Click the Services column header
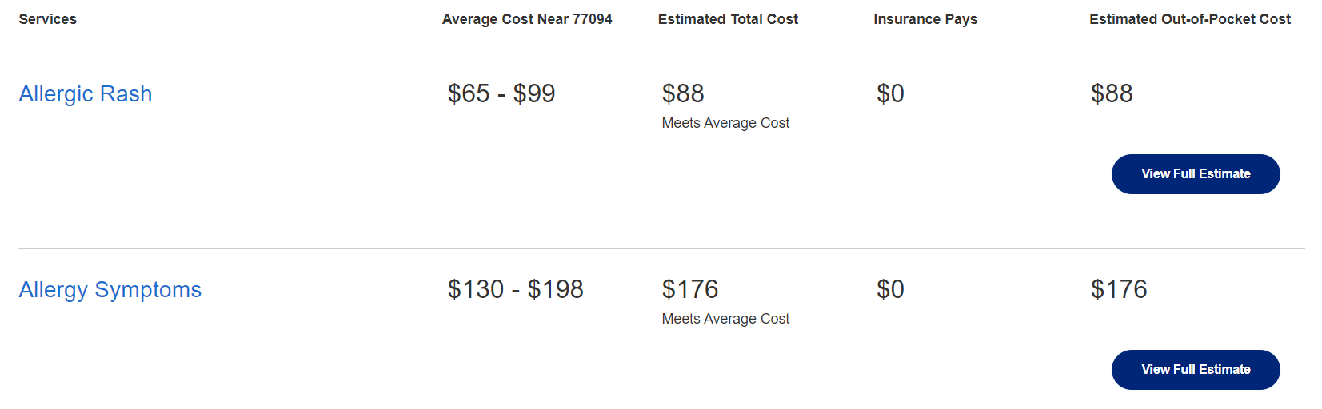 [x=48, y=19]
